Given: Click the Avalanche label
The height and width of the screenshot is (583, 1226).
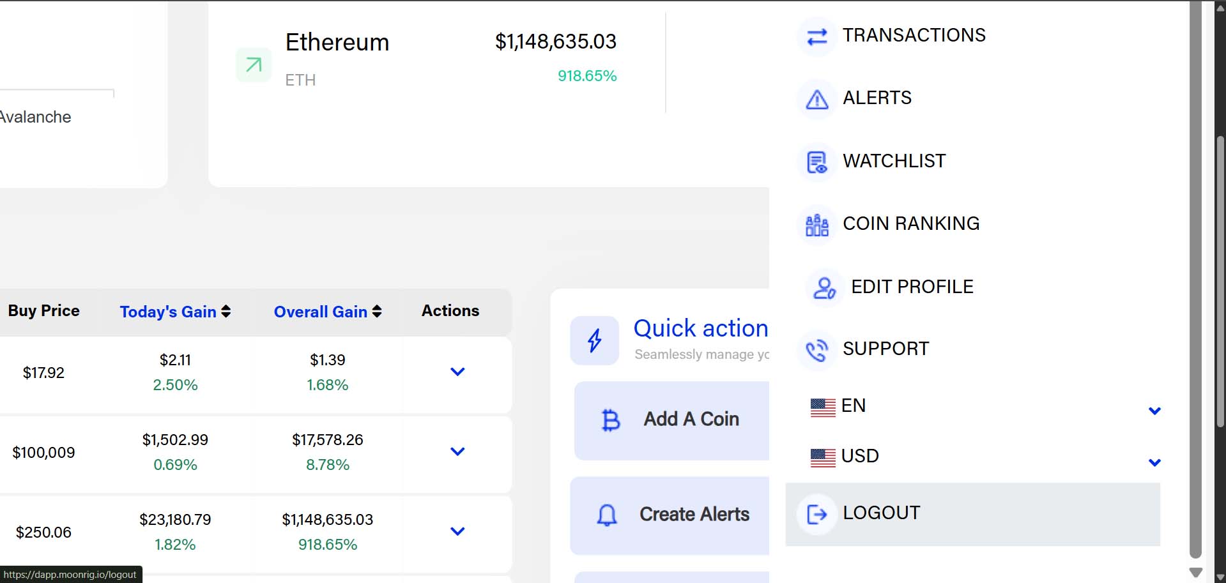Looking at the screenshot, I should click(35, 117).
